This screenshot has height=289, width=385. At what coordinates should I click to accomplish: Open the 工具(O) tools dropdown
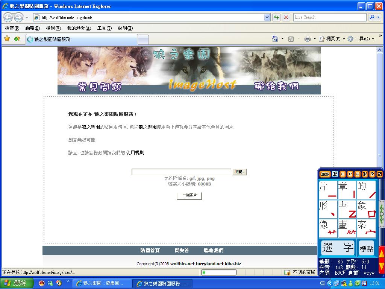(x=361, y=39)
